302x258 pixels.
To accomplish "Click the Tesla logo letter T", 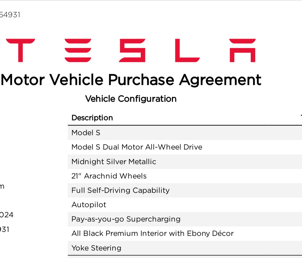I will coord(20,50).
